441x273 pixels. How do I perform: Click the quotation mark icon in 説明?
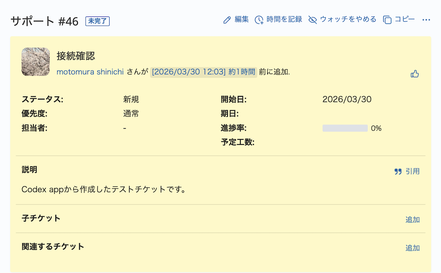point(398,171)
